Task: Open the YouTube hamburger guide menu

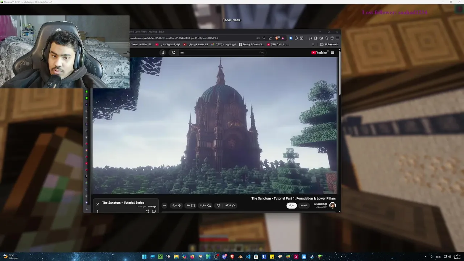Action: [332, 53]
